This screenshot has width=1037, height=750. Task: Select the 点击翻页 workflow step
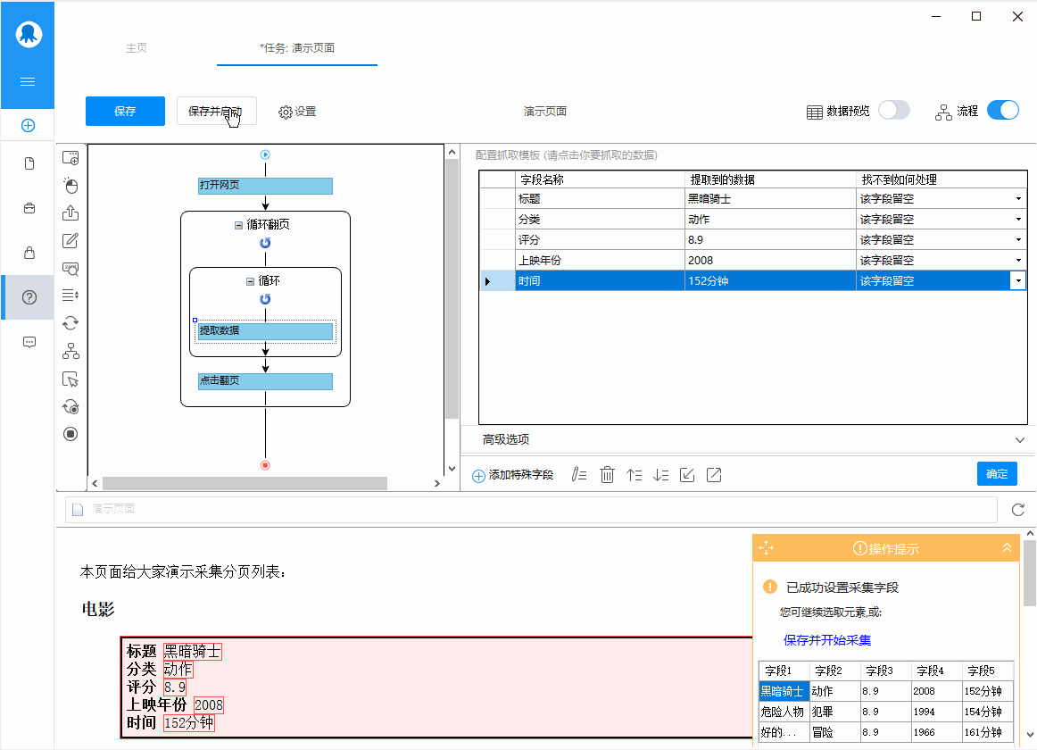click(x=265, y=381)
